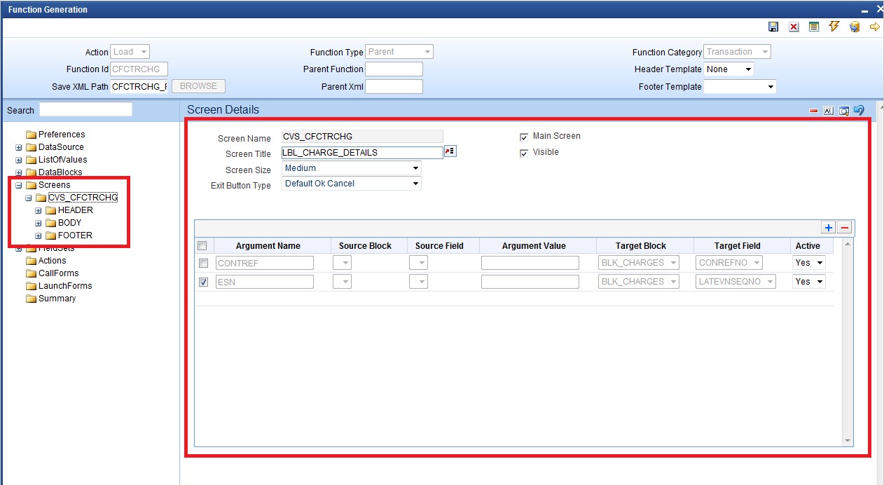Select the Summary folder icon
Viewport: 884px width, 485px height.
point(31,299)
